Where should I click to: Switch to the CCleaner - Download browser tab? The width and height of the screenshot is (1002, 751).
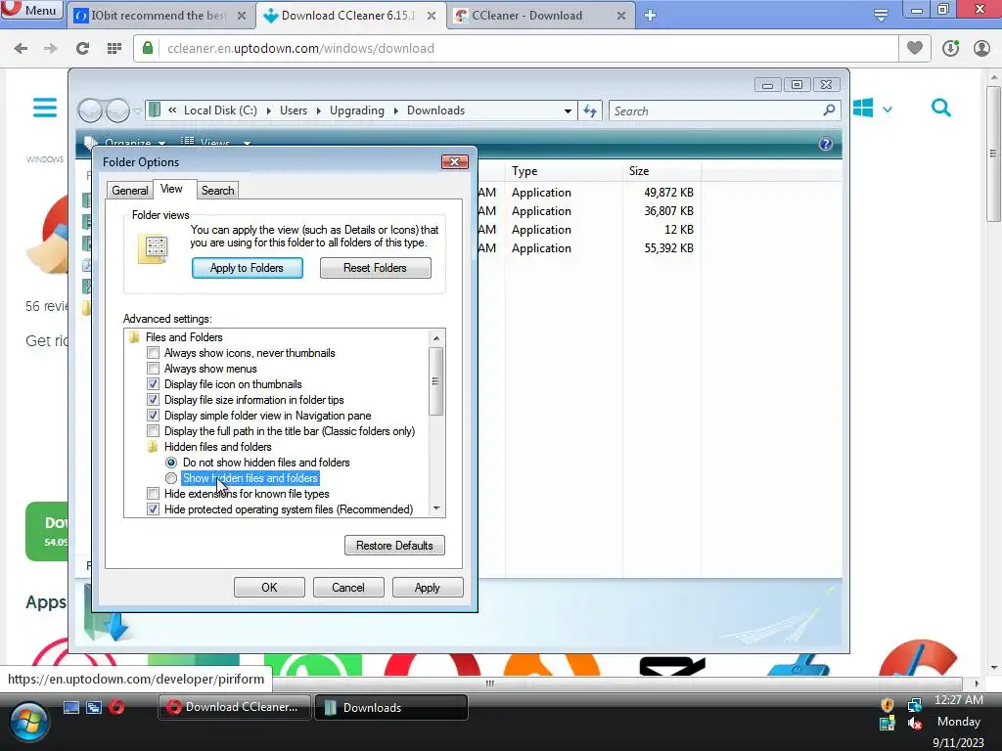(539, 16)
